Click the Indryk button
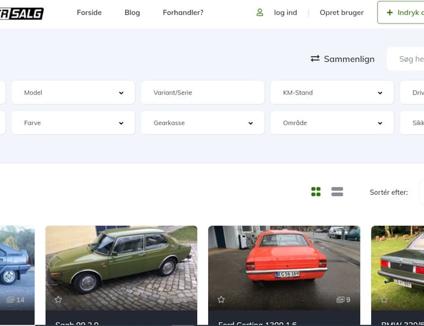424x326 pixels. [x=401, y=12]
